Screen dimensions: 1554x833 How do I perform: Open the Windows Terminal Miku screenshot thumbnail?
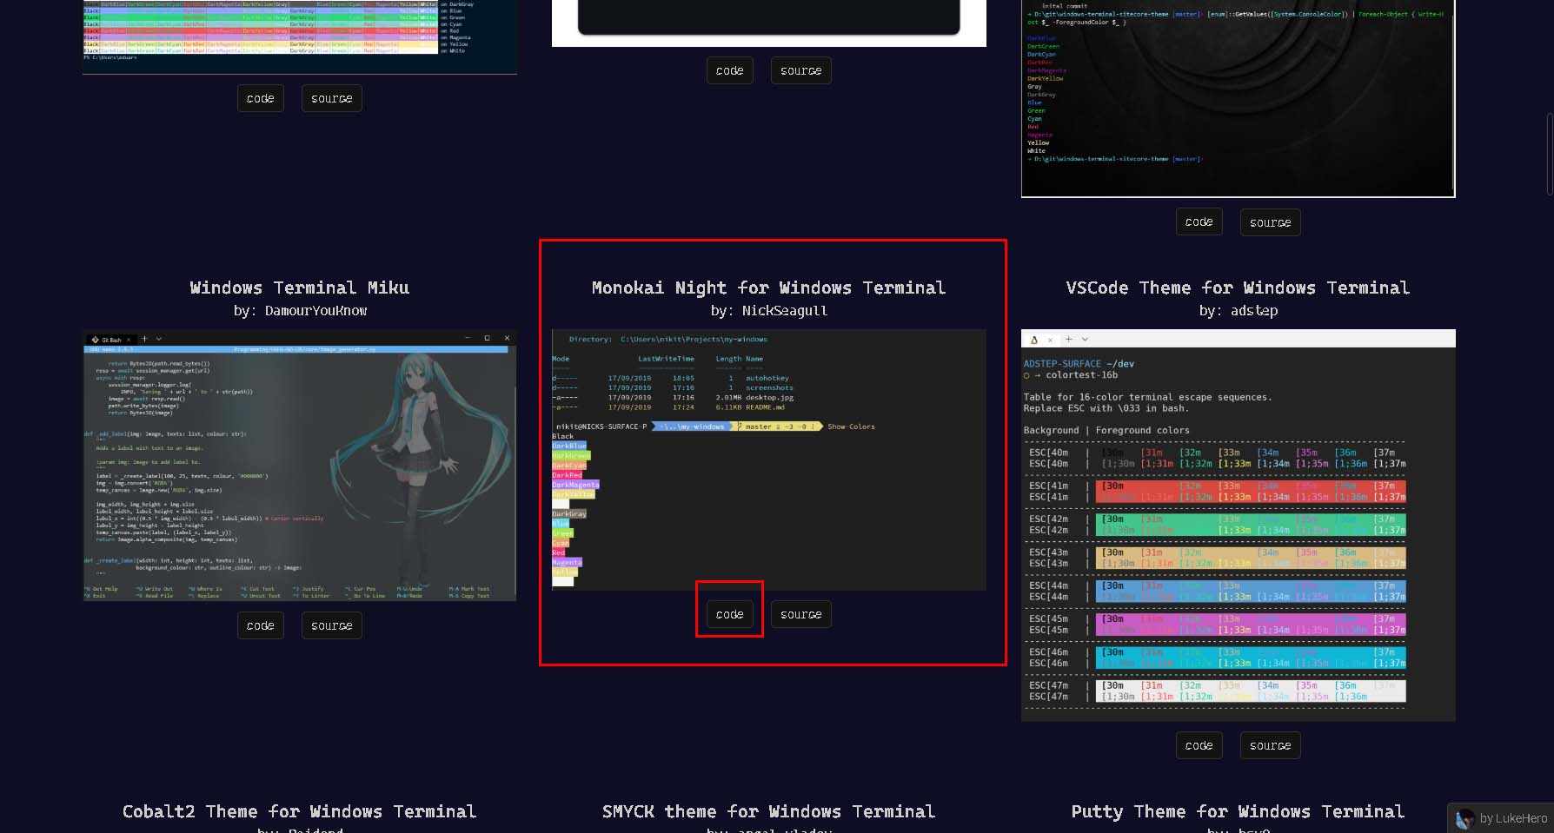point(300,465)
